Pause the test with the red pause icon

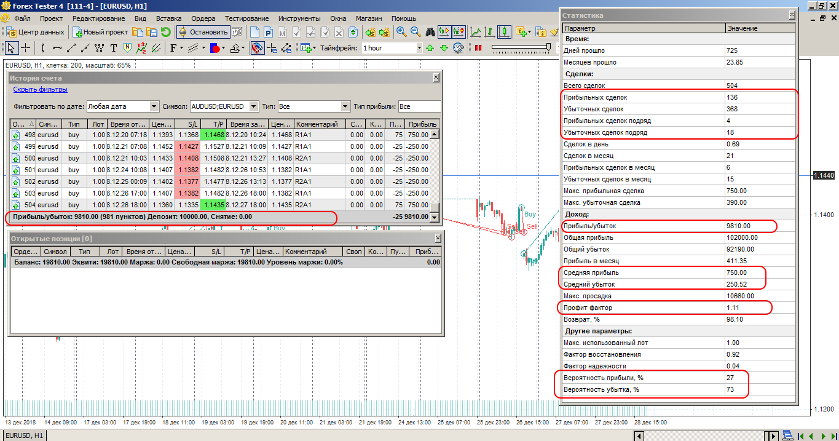tap(477, 47)
